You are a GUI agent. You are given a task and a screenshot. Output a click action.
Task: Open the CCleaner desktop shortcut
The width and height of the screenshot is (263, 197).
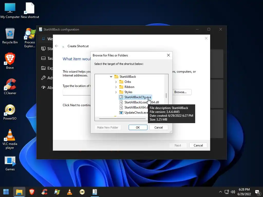click(x=10, y=87)
